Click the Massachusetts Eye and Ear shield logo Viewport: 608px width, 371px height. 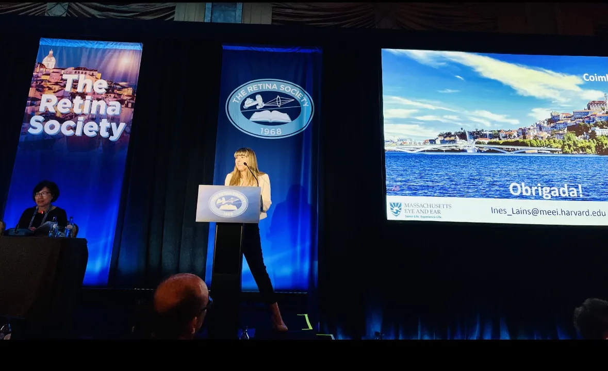tap(395, 209)
